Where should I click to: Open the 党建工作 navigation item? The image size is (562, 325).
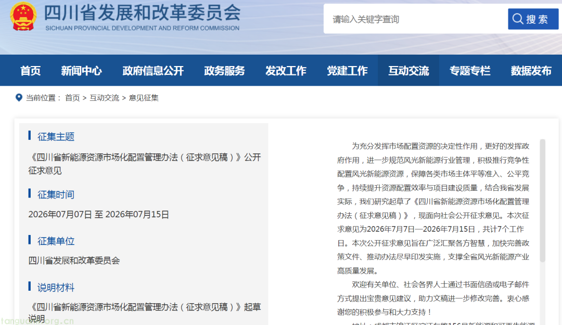click(x=347, y=71)
